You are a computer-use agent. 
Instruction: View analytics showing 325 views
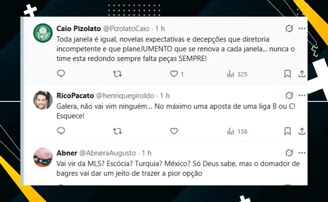(237, 74)
